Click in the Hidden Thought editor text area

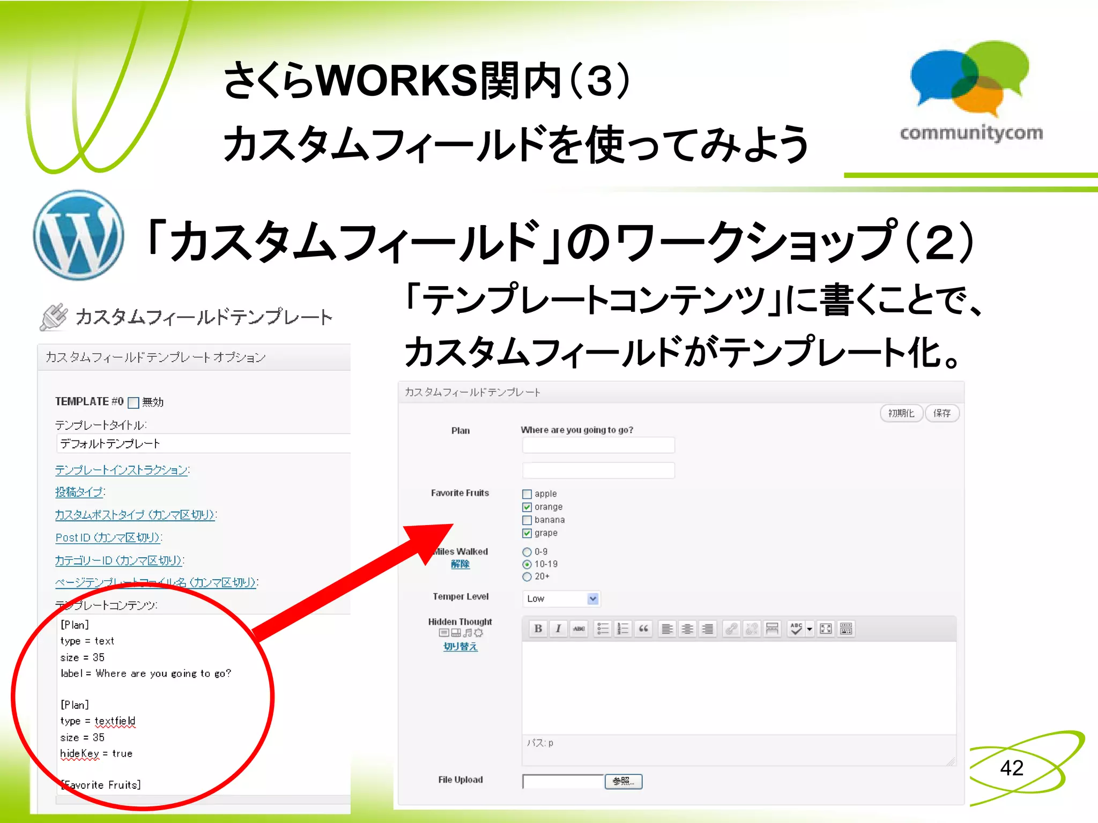point(739,687)
